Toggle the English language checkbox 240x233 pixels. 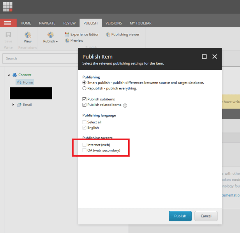(x=84, y=128)
